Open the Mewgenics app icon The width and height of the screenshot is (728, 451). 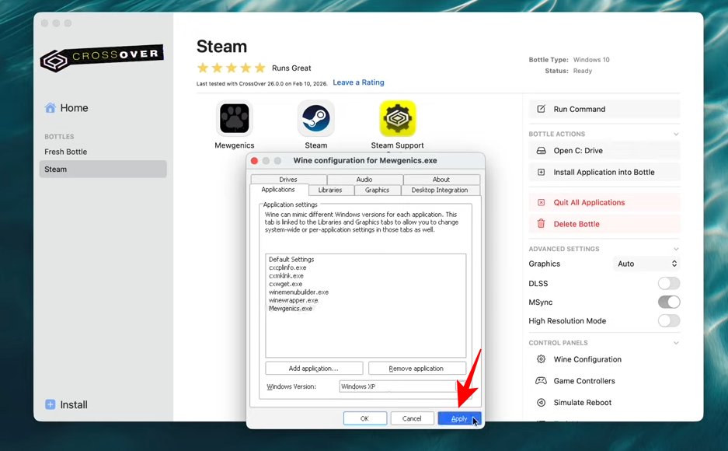pyautogui.click(x=234, y=119)
